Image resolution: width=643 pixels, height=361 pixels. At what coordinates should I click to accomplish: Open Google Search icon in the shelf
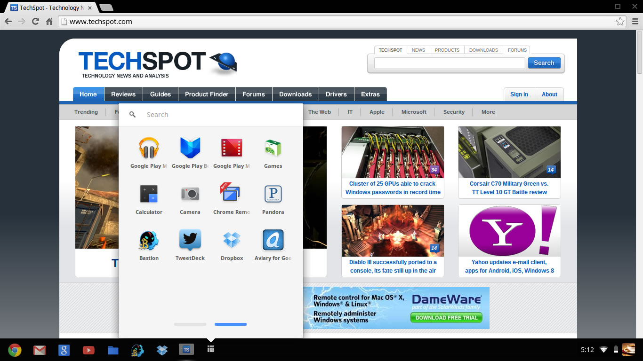click(64, 350)
